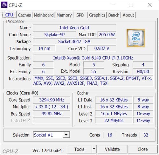Click the empty Rated FSB field
159x155 pixels.
coord(52,121)
